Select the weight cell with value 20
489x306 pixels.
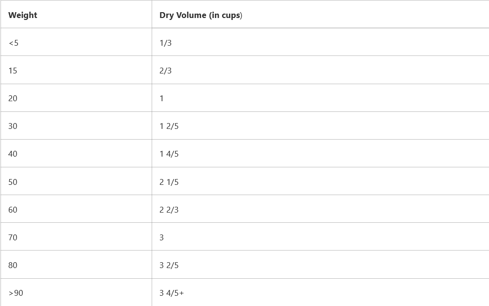coord(13,98)
